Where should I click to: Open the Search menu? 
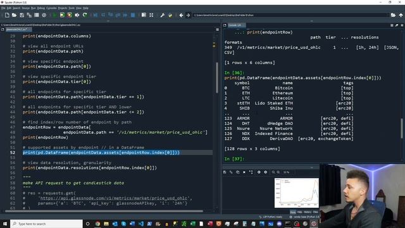pos(16,8)
